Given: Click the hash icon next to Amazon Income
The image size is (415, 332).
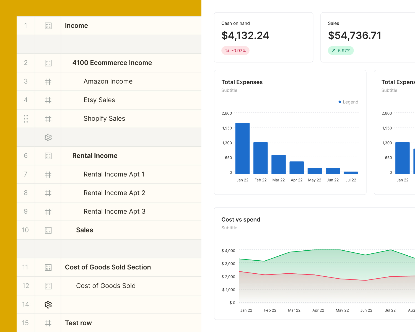Looking at the screenshot, I should pyautogui.click(x=48, y=81).
